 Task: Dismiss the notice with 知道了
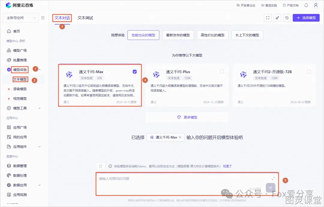tap(227, 166)
